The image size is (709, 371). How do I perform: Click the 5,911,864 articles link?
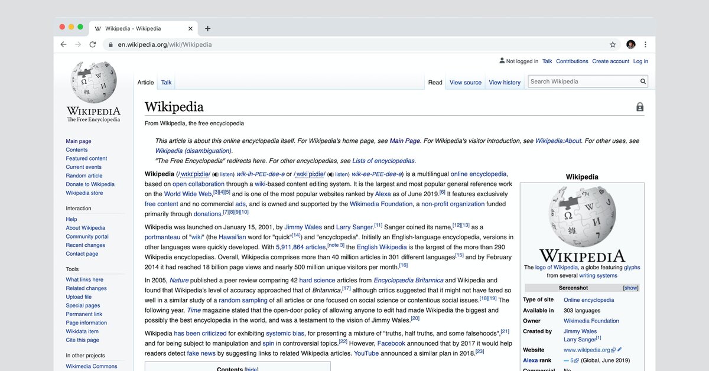[x=301, y=247]
